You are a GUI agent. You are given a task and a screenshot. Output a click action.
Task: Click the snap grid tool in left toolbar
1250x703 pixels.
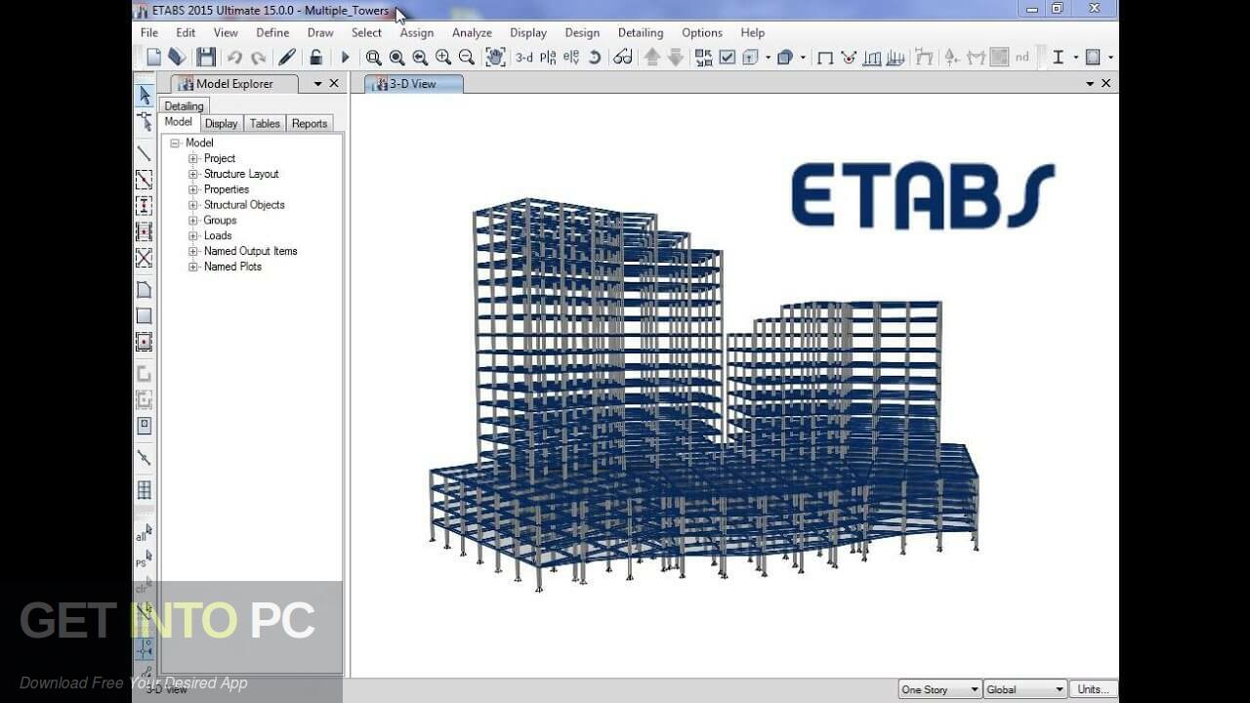tap(145, 489)
